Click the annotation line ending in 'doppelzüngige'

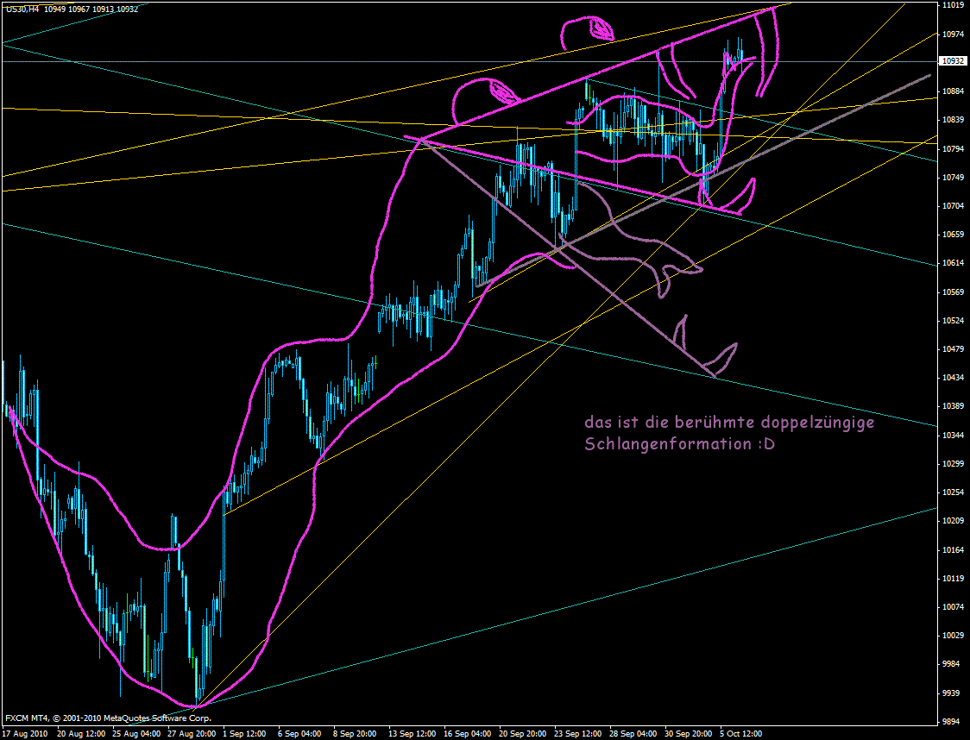(x=730, y=423)
